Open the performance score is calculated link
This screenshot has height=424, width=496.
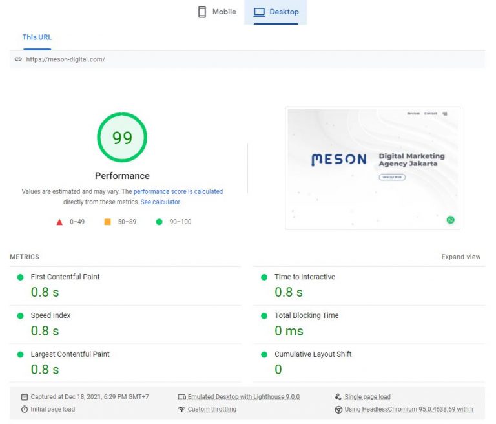178,191
